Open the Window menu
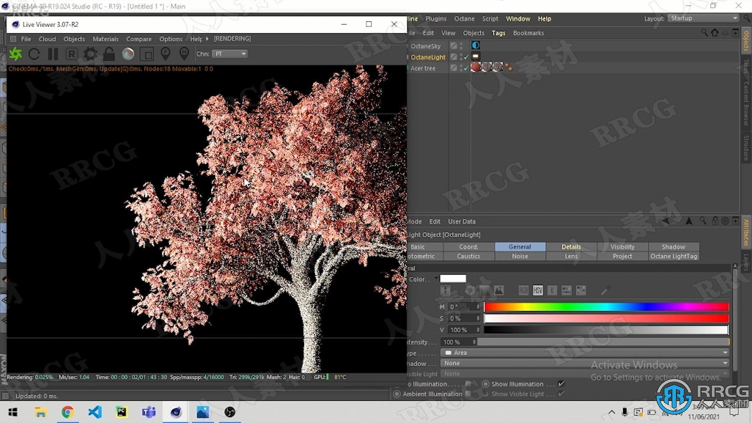Image resolution: width=752 pixels, height=423 pixels. coord(518,19)
